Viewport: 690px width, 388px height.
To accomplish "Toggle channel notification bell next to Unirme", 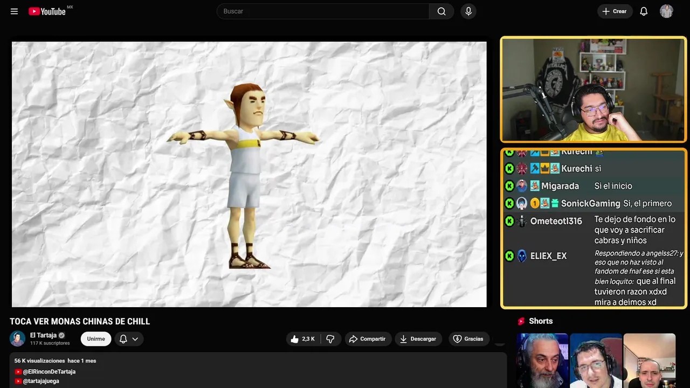I will [123, 339].
